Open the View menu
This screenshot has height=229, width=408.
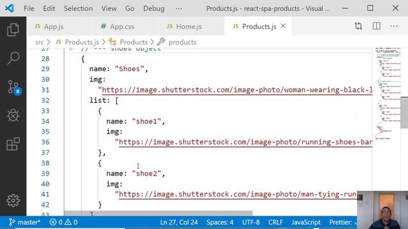pyautogui.click(x=109, y=8)
